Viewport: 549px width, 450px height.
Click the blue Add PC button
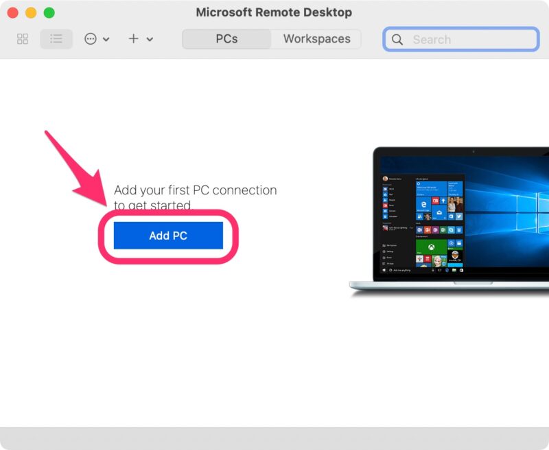(x=168, y=236)
